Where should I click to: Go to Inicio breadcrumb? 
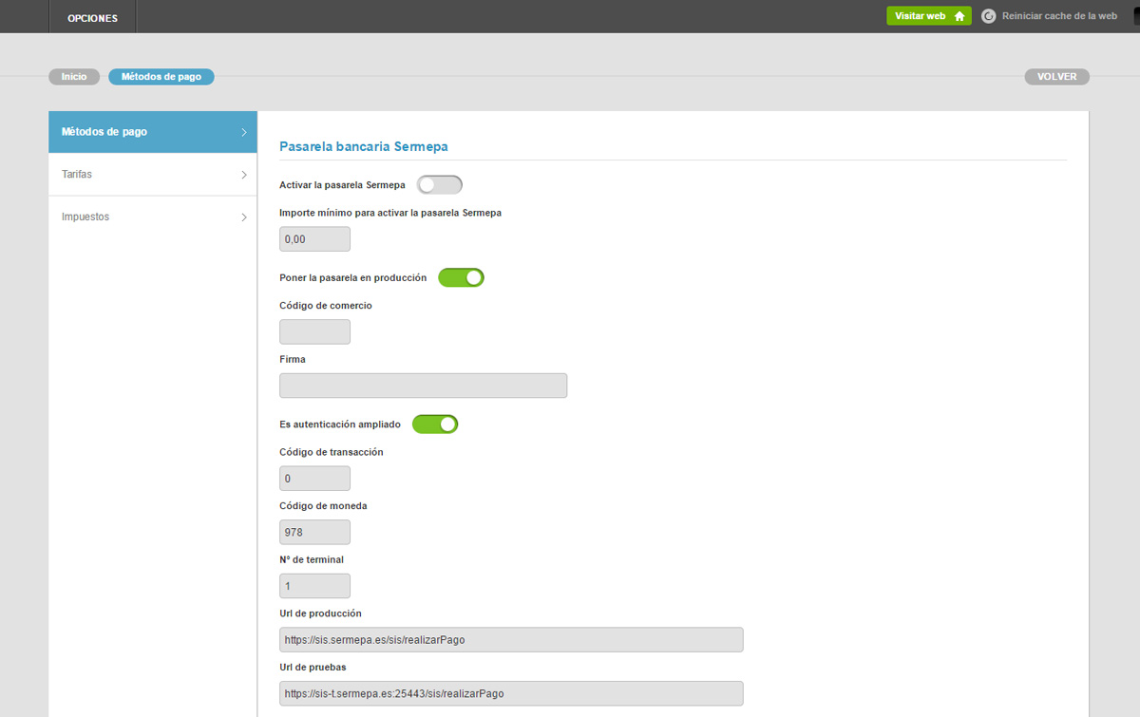pyautogui.click(x=74, y=77)
